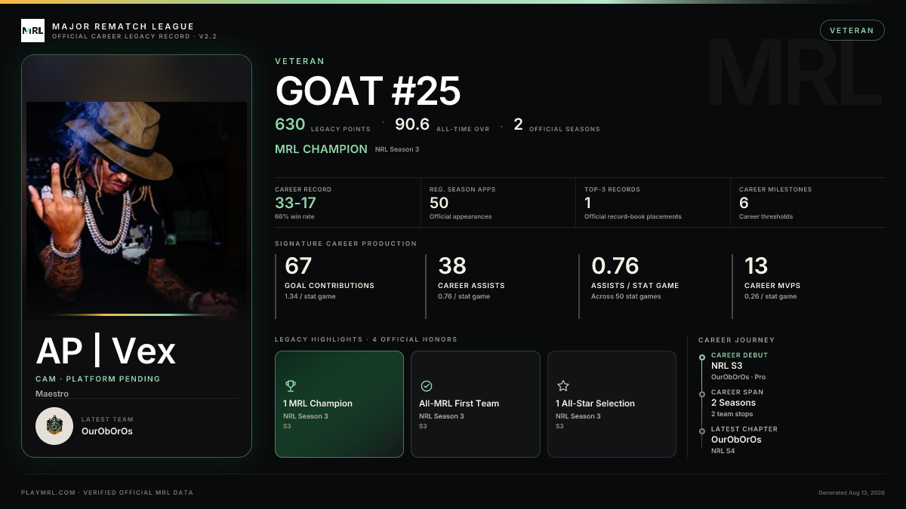Click the Generated Aug 13, 2026 timestamp

852,492
